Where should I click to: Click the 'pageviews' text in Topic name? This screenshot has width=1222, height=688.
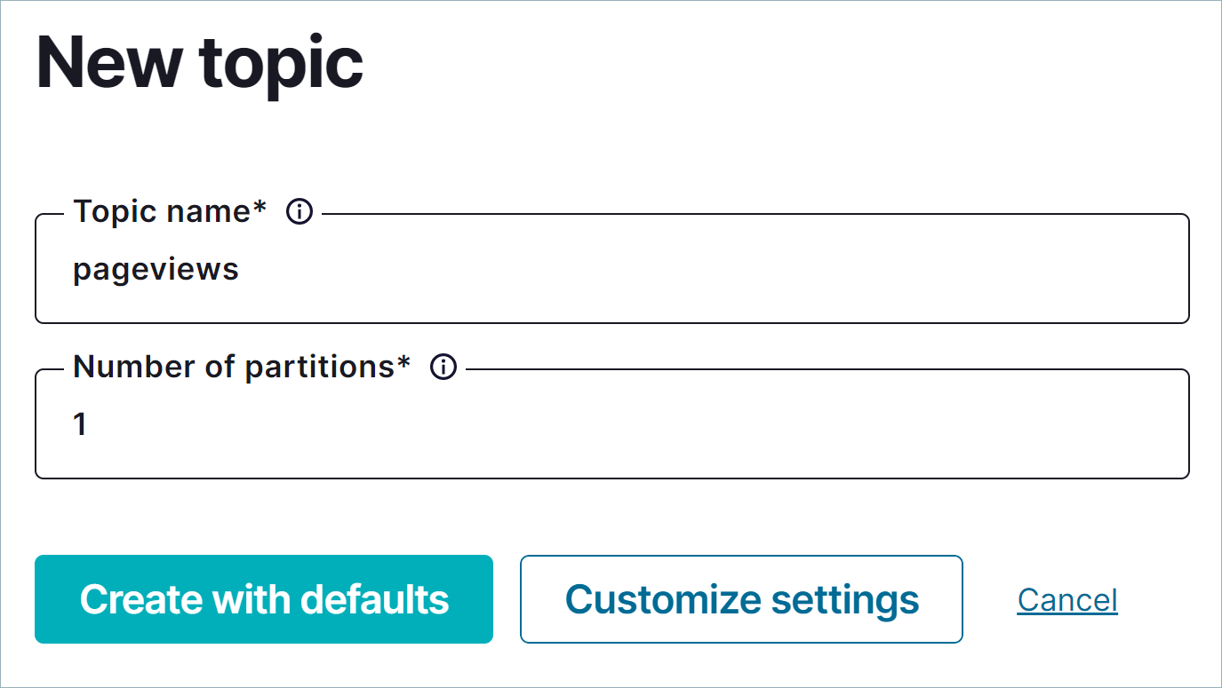point(156,270)
